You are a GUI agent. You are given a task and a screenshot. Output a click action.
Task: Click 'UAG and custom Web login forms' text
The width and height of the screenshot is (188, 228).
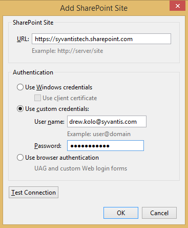[x=81, y=168]
